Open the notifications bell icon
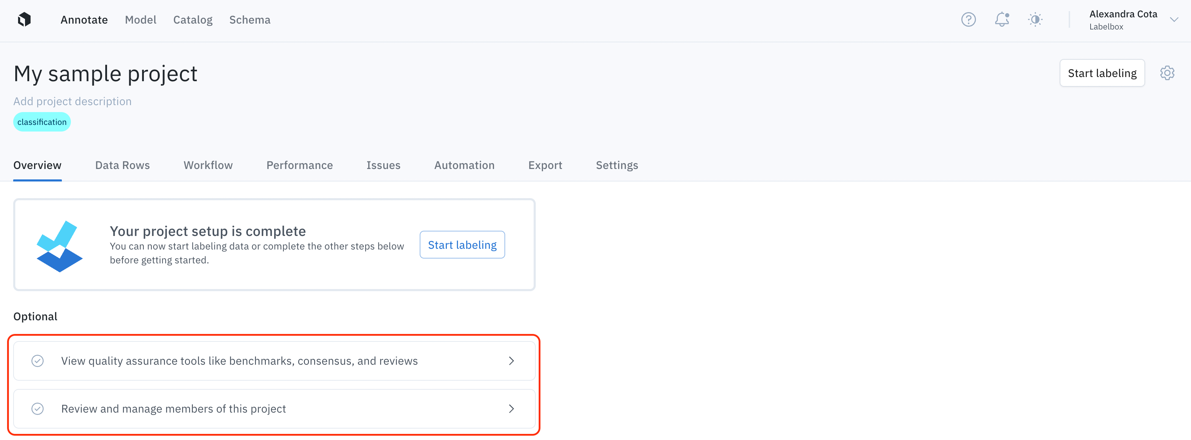 (1001, 19)
